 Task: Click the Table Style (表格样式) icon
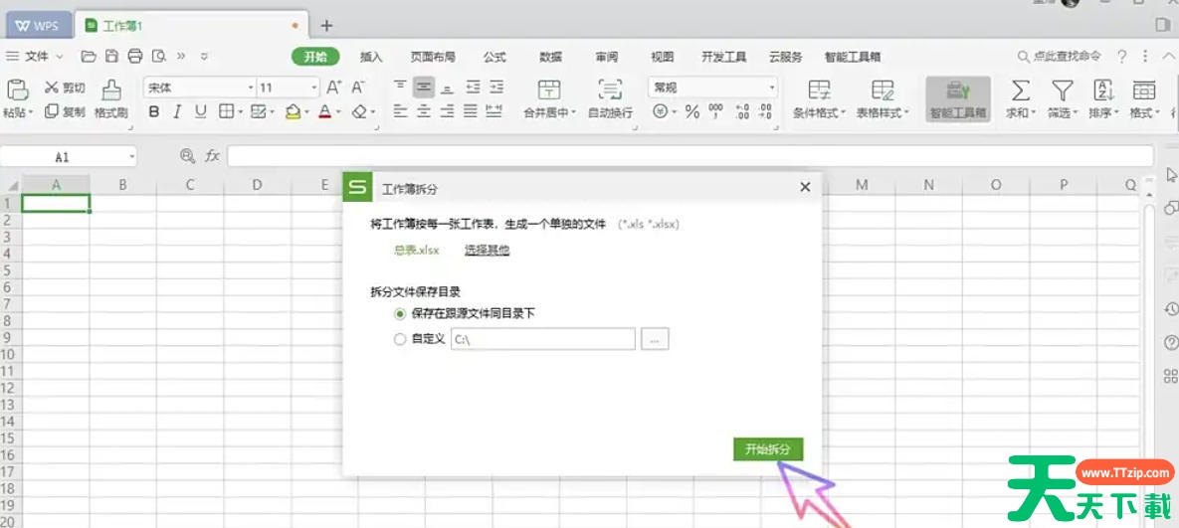(x=883, y=89)
